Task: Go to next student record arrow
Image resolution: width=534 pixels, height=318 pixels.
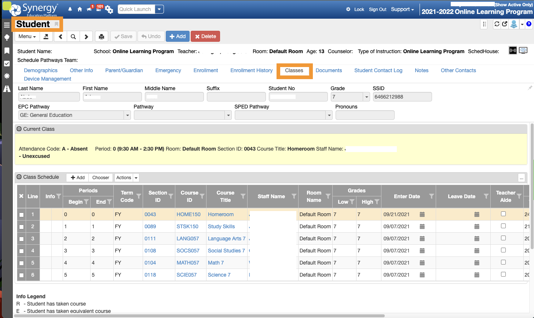Action: pyautogui.click(x=86, y=37)
